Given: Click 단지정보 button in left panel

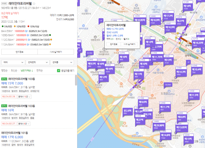Looking at the screenshot, I should point(20,52).
